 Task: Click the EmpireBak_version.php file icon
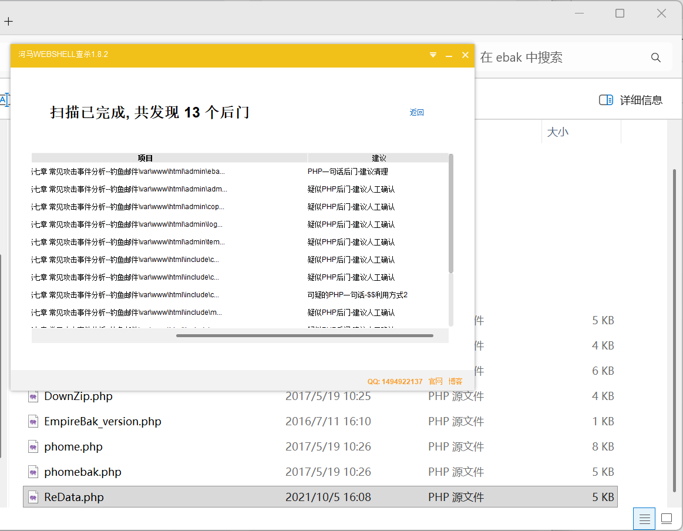tap(33, 422)
